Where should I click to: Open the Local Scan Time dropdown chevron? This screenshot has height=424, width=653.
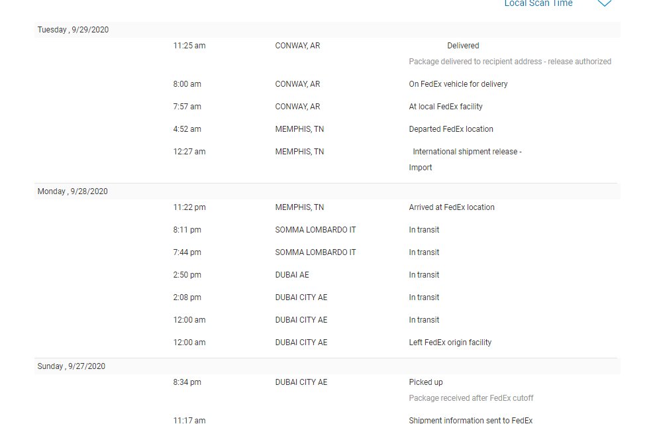(604, 3)
